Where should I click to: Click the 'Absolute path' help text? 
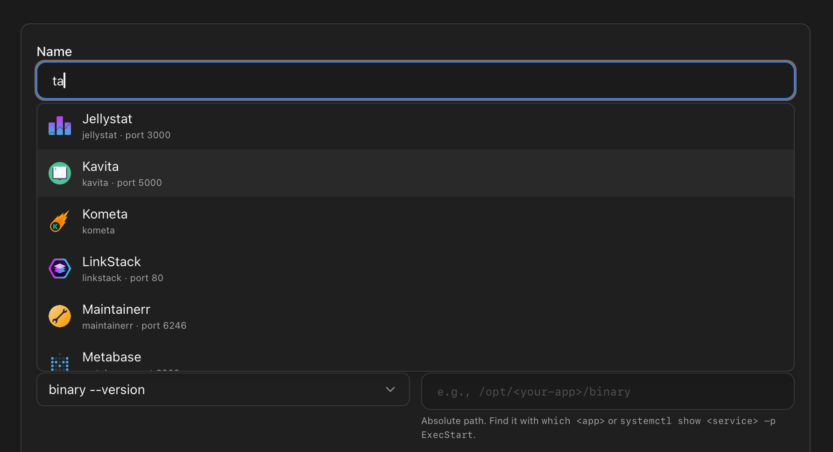[x=599, y=428]
